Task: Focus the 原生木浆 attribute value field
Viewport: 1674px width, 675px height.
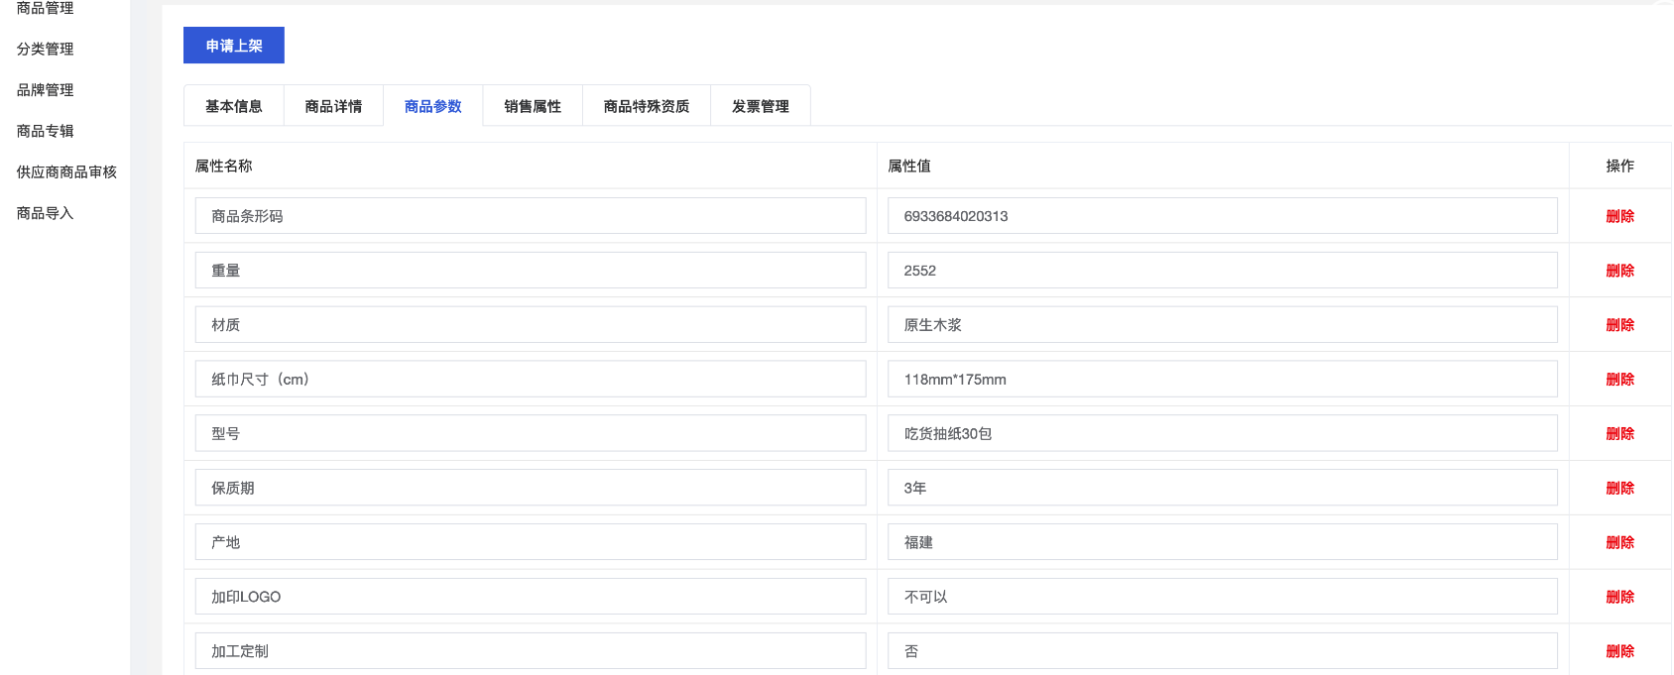Action: pyautogui.click(x=1222, y=325)
